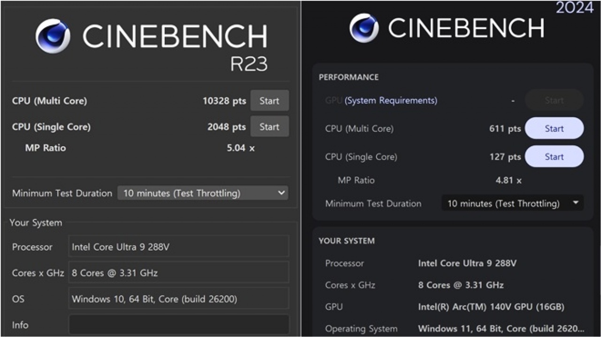The width and height of the screenshot is (601, 337).
Task: Click the Cinebench 2024 sphere logo
Action: [x=364, y=28]
